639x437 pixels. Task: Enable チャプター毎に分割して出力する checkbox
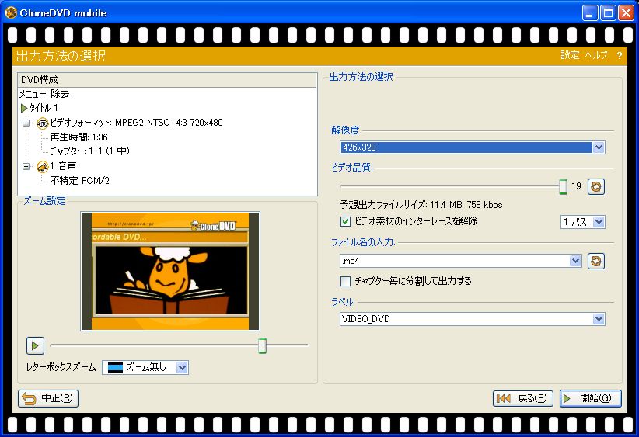345,281
